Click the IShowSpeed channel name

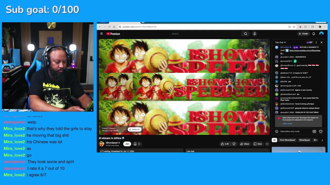112,143
